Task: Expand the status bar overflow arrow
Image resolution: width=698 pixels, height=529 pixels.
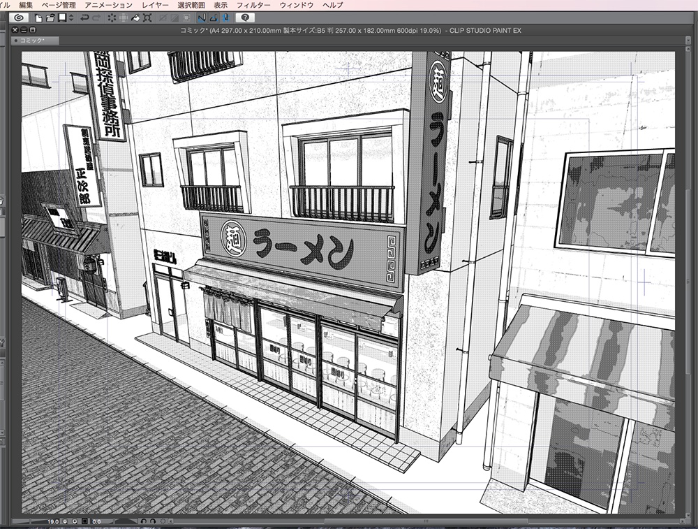Action: point(172,521)
